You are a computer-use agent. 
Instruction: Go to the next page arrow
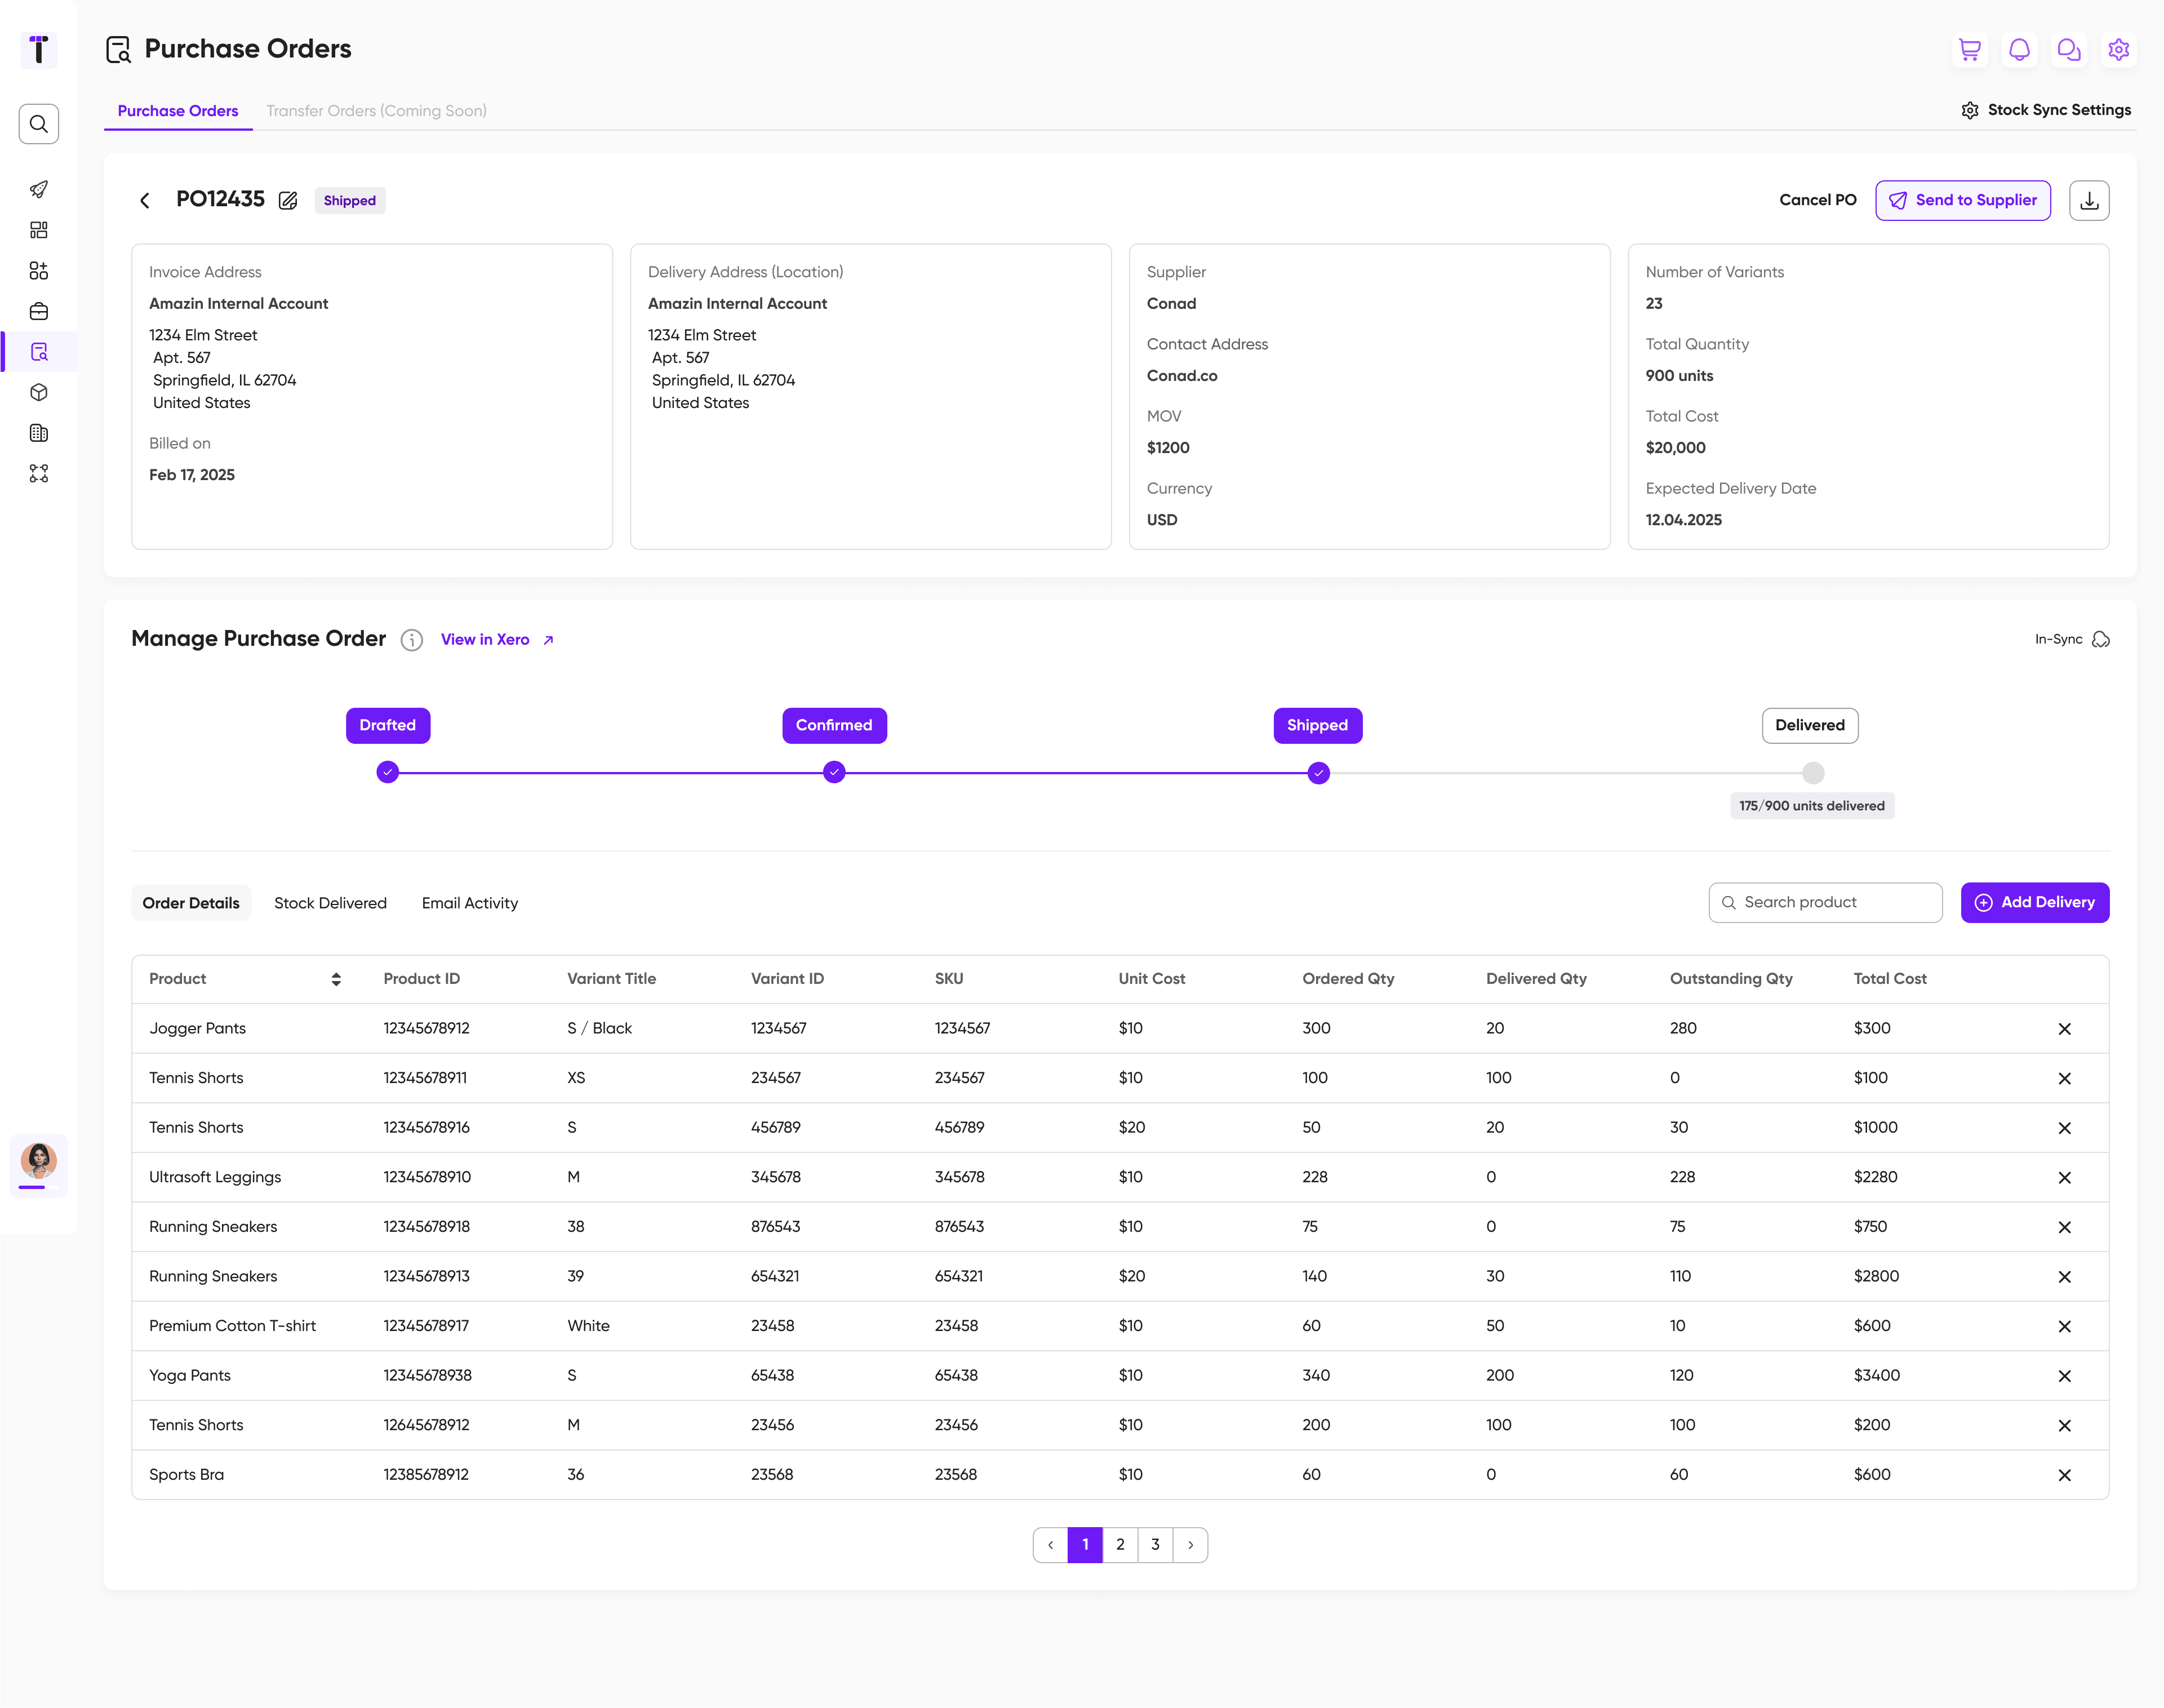pos(1190,1545)
